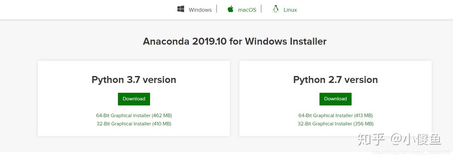The height and width of the screenshot is (158, 453).
Task: Click 32-Bit Graphical Installer (356 MB) link
Action: [335, 124]
